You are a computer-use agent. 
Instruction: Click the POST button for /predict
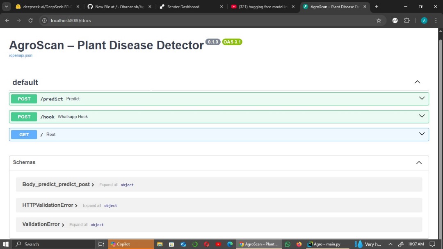[24, 99]
